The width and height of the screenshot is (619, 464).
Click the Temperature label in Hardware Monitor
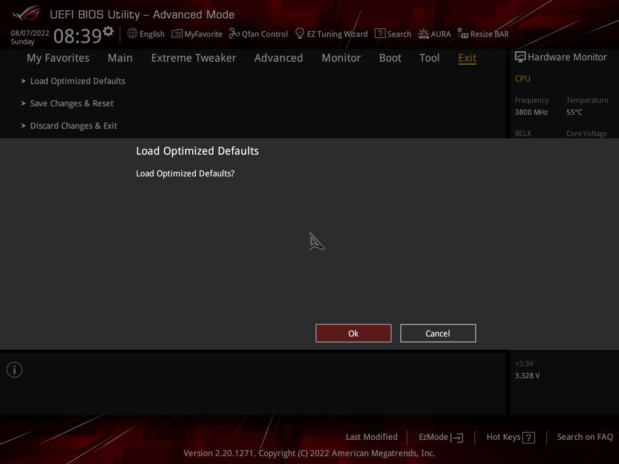[x=587, y=100]
